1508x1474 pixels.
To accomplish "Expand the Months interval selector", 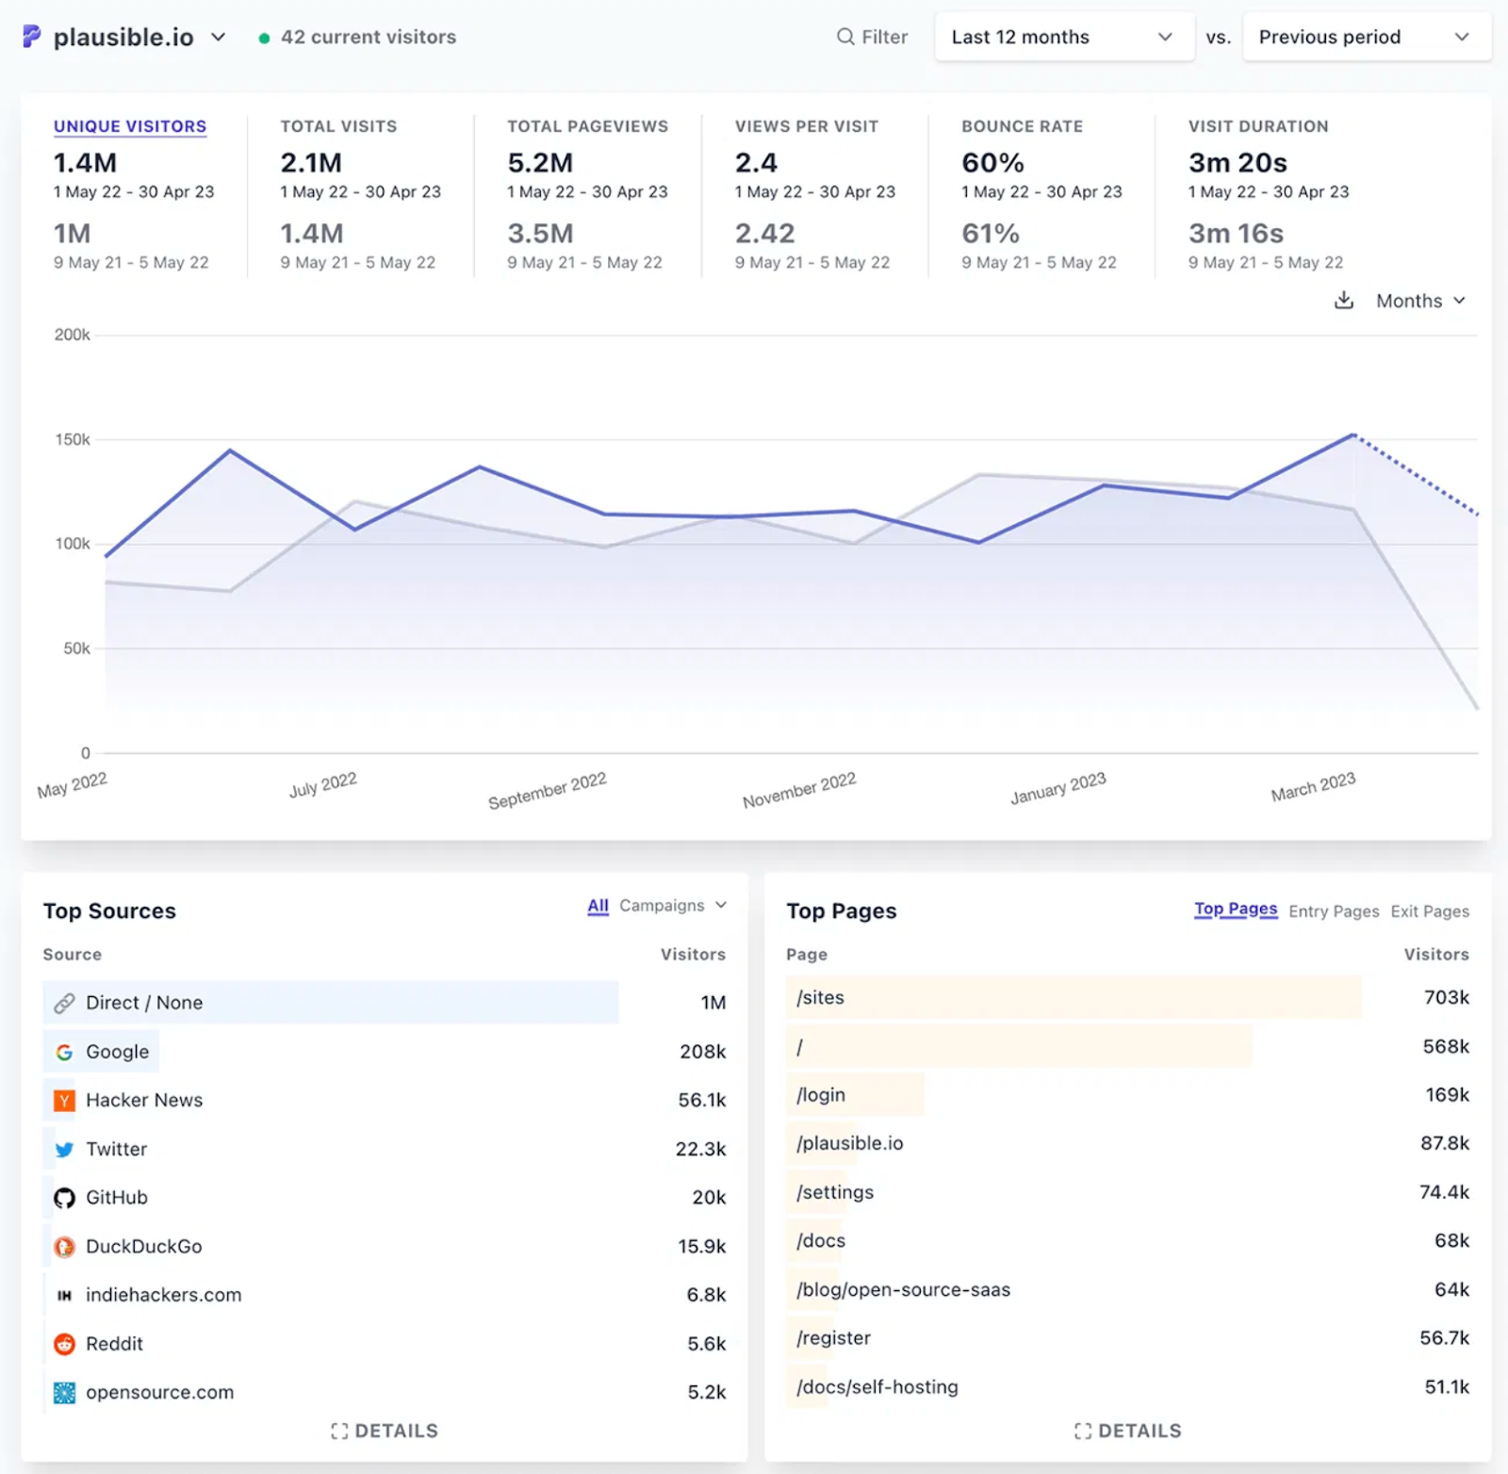I will click(1419, 301).
